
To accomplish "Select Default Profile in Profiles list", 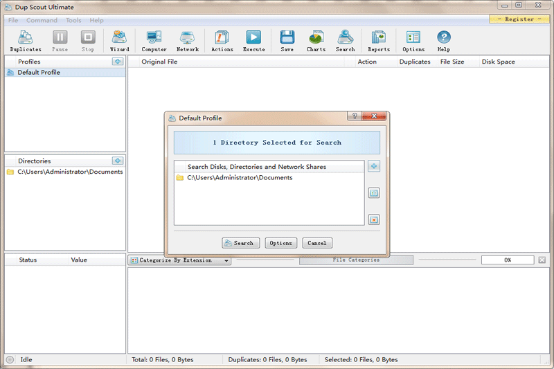I will point(65,73).
